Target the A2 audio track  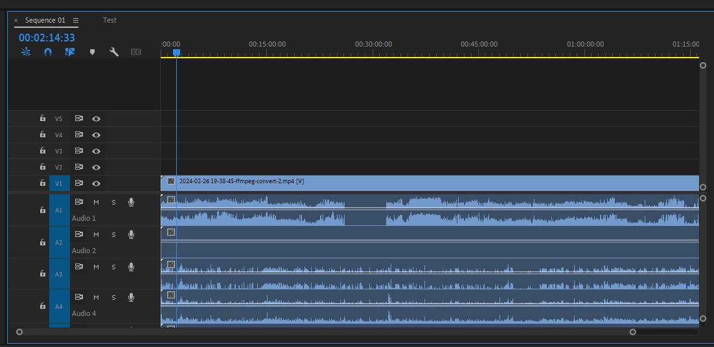(x=59, y=242)
